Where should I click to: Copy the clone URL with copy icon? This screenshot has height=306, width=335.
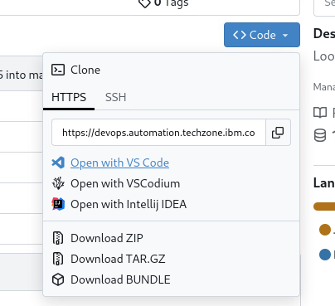pyautogui.click(x=278, y=133)
